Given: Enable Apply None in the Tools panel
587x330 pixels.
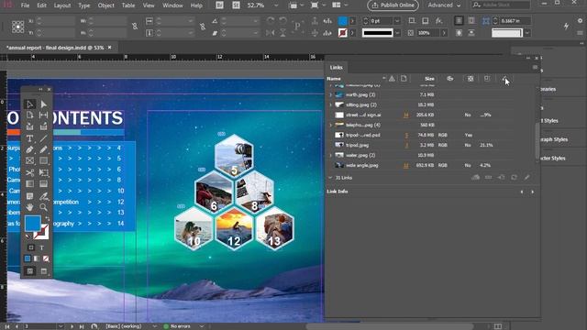Looking at the screenshot, I should (x=46, y=258).
